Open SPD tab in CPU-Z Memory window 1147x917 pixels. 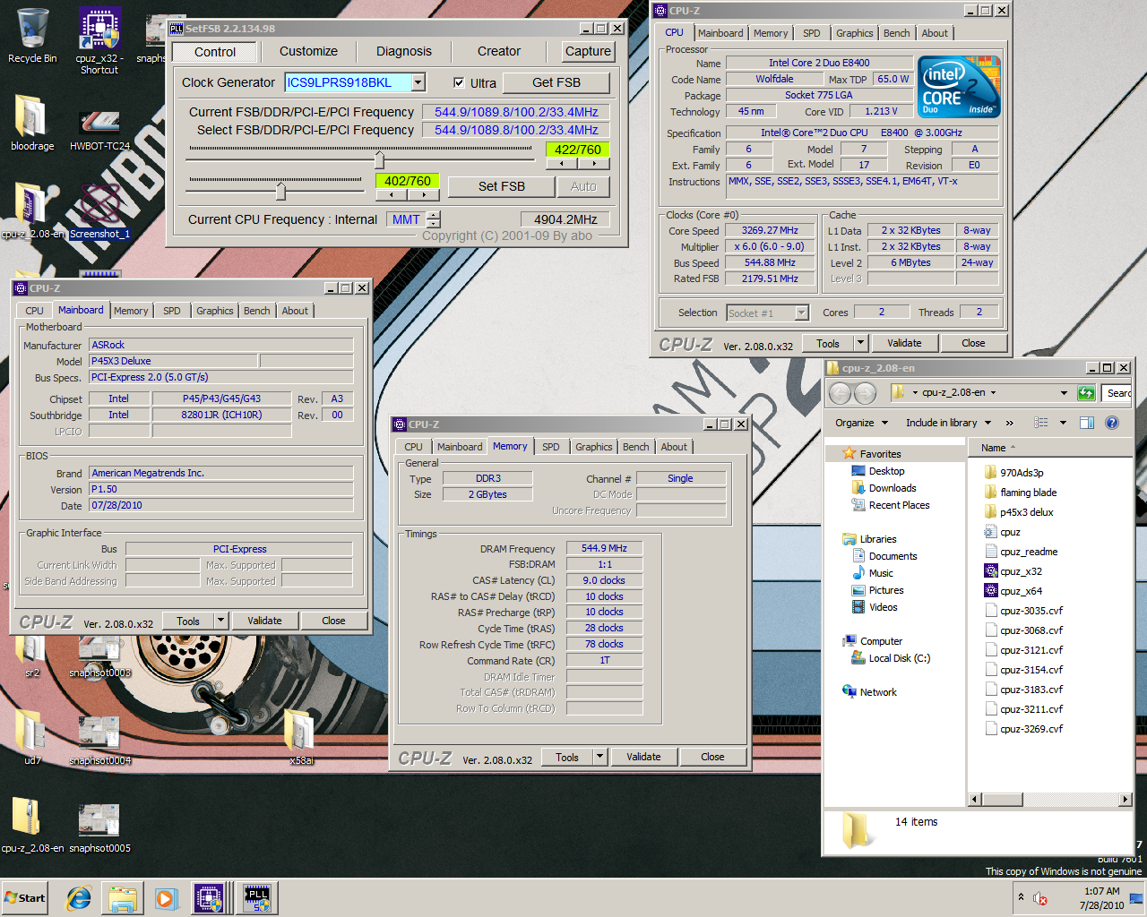pos(551,447)
